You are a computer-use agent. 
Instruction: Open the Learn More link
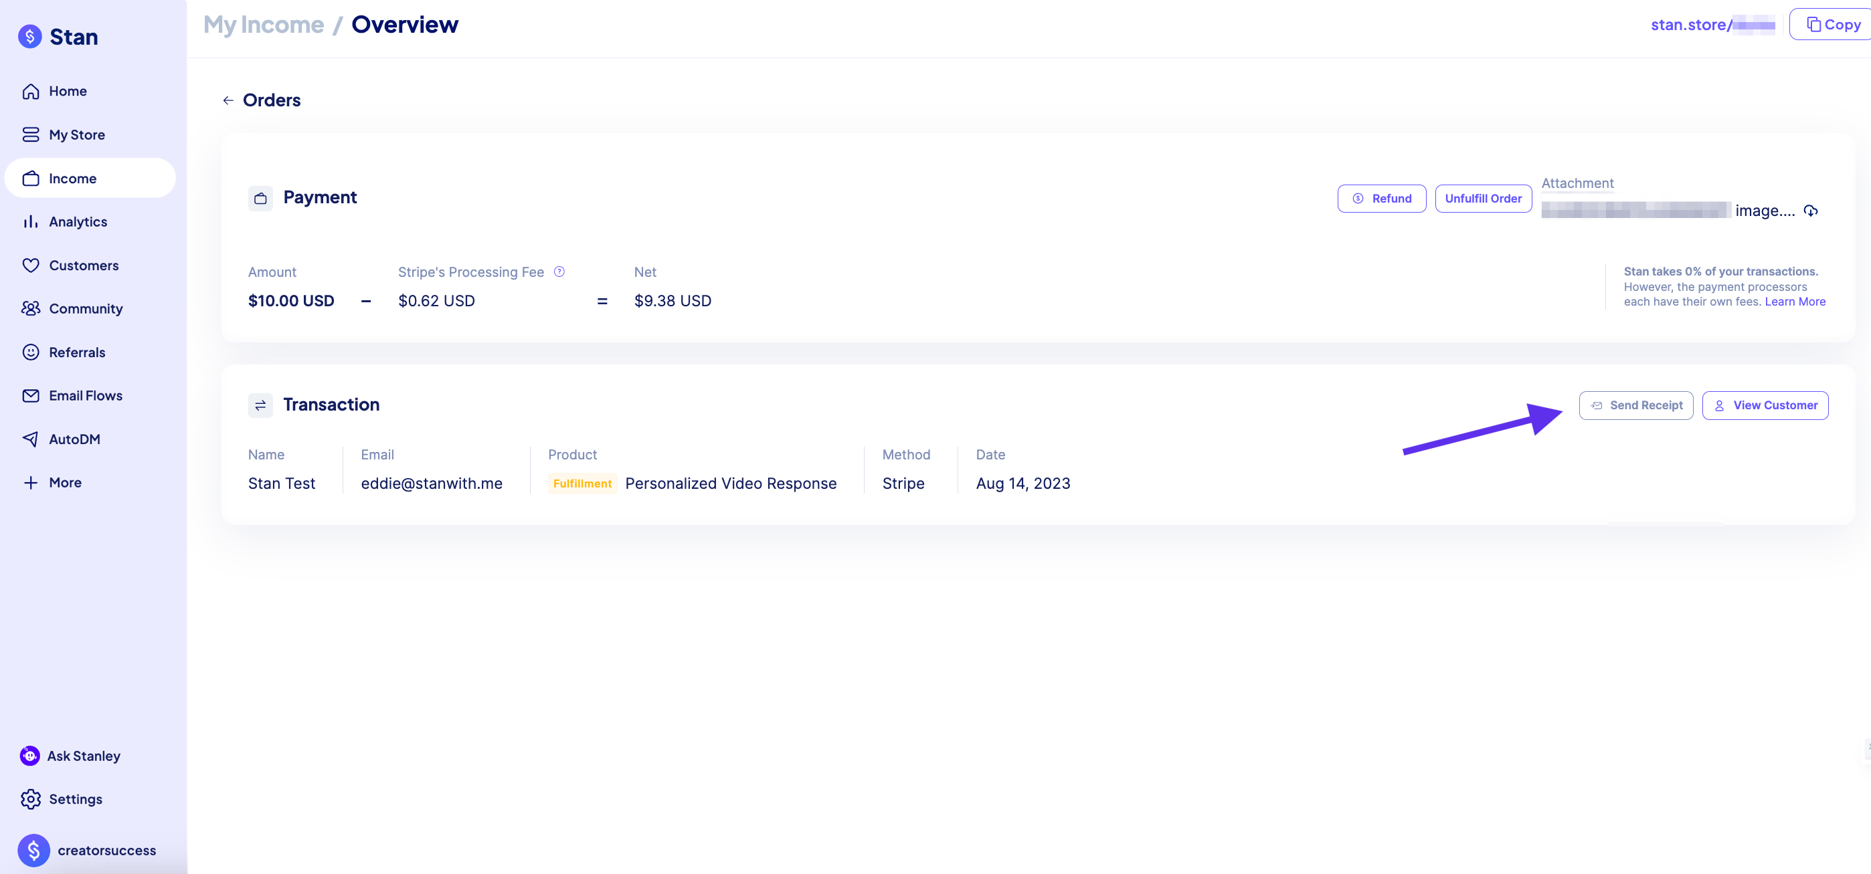[x=1795, y=302]
